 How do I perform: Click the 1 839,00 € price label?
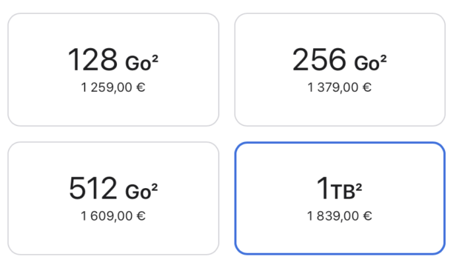click(340, 216)
